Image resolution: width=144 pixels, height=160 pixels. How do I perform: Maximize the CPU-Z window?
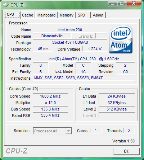pyautogui.click(x=122, y=3)
